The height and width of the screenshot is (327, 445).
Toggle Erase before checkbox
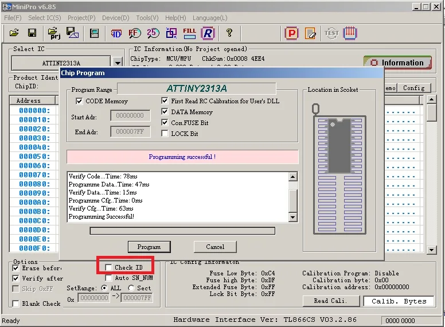pyautogui.click(x=16, y=268)
